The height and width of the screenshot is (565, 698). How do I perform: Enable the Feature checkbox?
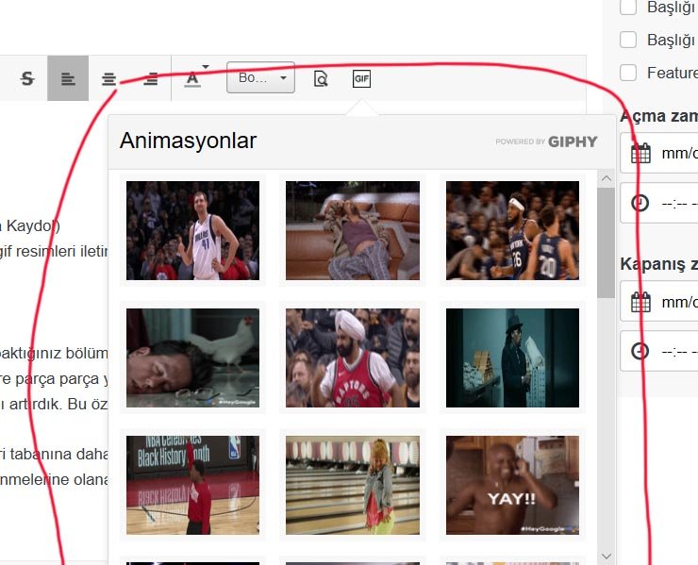[628, 73]
